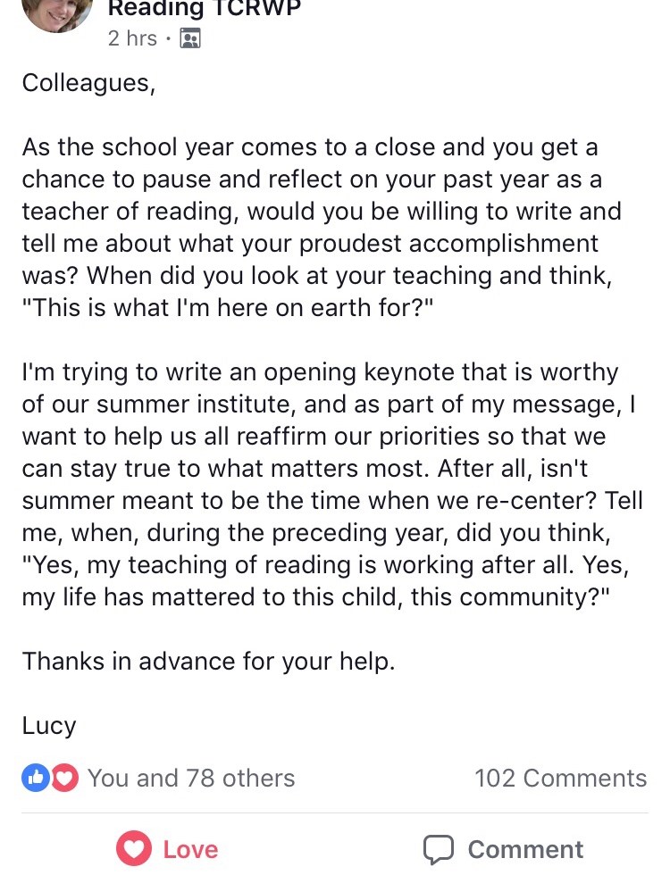The height and width of the screenshot is (875, 670).
Task: Tap "Thanks in advance for your help."
Action: 207,662
